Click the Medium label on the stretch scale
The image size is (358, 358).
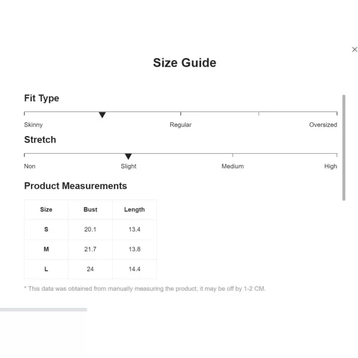(233, 166)
